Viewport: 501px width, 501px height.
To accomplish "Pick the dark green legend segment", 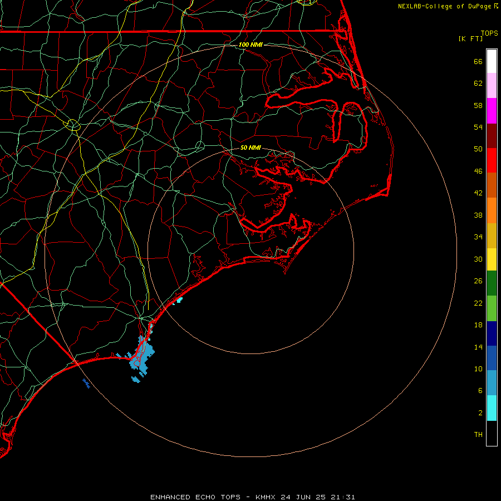I will click(492, 283).
